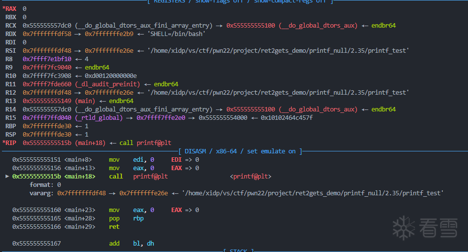Click the 'pop rbp' instruction
This screenshot has width=468, height=252.
[x=126, y=218]
